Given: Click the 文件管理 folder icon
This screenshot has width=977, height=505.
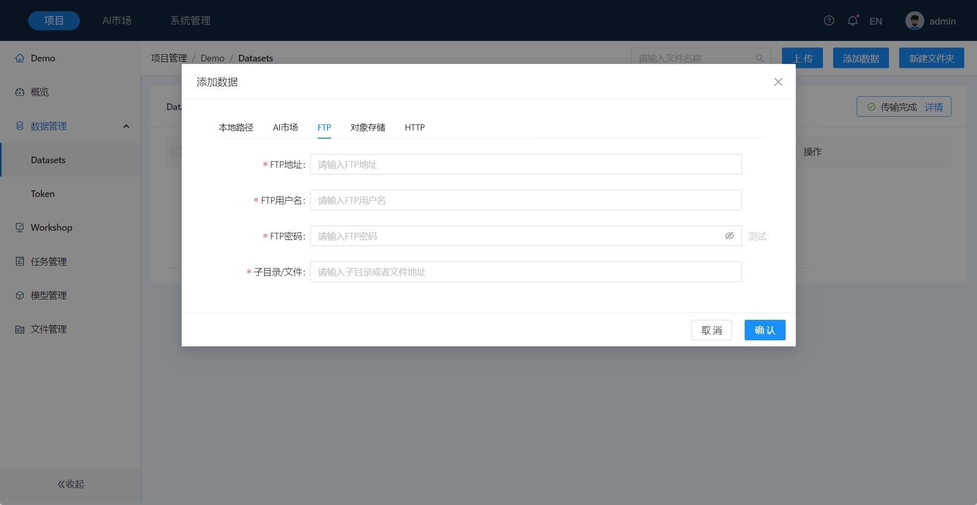Looking at the screenshot, I should pyautogui.click(x=19, y=330).
